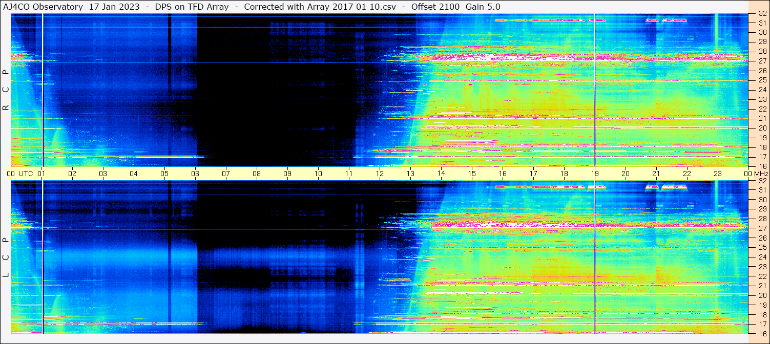This screenshot has width=770, height=344.
Task: Select the 07 hour tick on UTC axis
Action: pos(226,174)
